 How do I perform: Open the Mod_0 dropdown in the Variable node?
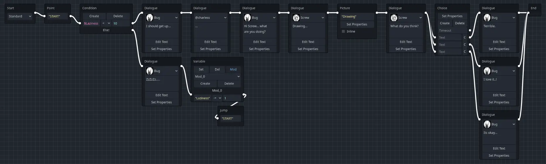pos(217,76)
